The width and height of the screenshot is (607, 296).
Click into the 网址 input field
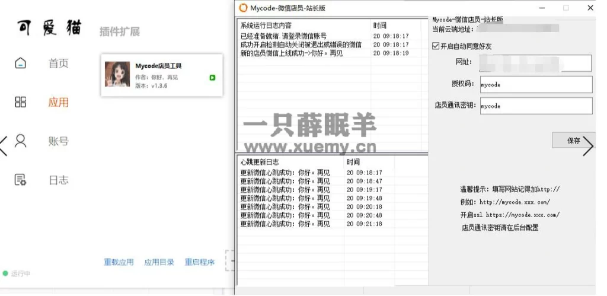pos(535,63)
